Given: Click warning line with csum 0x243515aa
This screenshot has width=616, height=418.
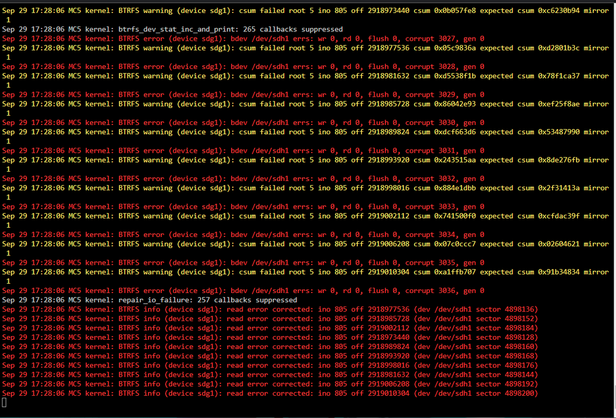Looking at the screenshot, I should coord(306,164).
